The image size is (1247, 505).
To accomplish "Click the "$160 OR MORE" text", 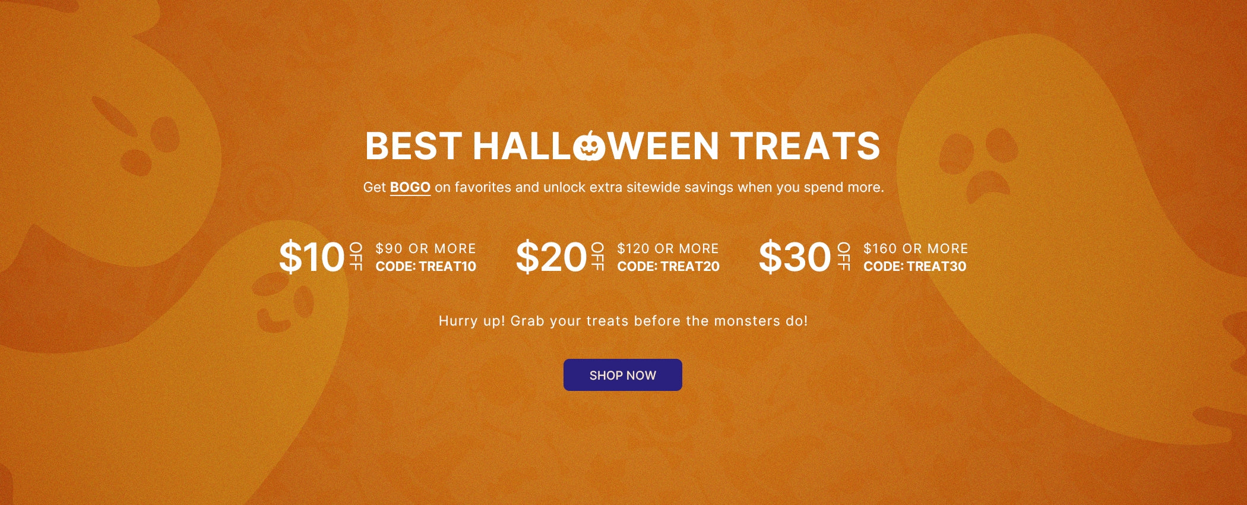I will 916,248.
